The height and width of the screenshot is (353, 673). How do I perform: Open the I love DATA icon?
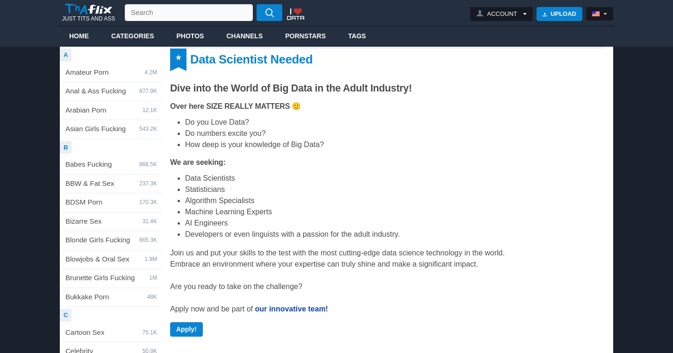pos(295,14)
